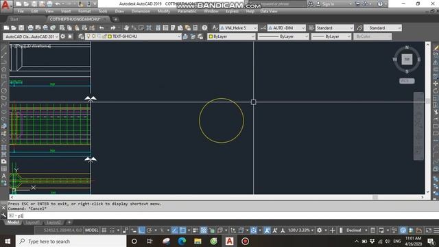This screenshot has height=247, width=439.
Task: Select the Circle tool in Draw toolbar
Action: [x=3, y=91]
